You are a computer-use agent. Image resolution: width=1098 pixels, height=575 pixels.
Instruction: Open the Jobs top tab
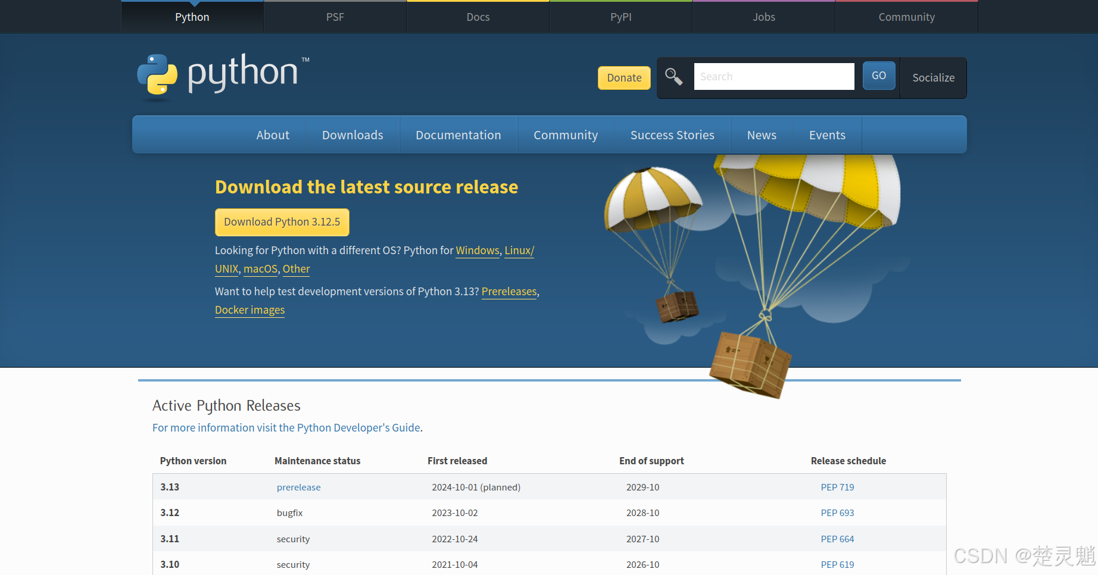(764, 17)
